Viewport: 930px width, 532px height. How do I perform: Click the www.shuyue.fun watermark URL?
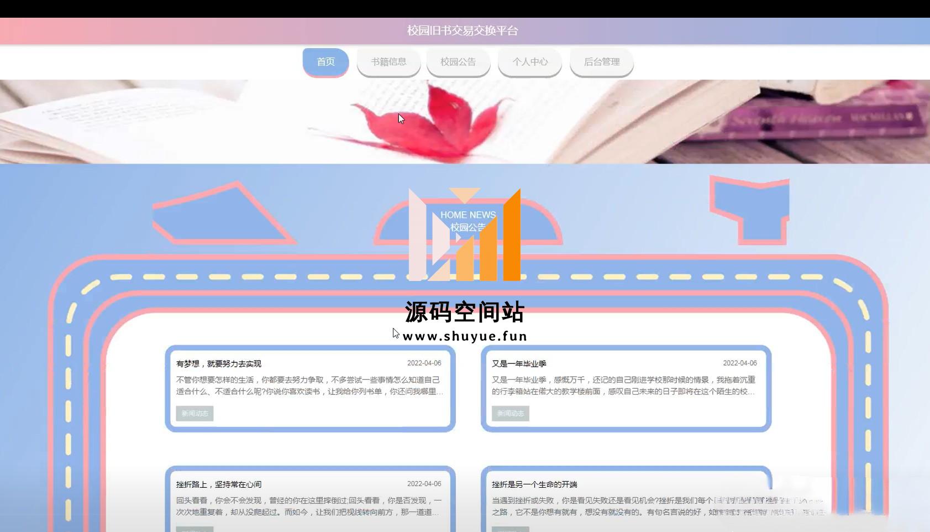pyautogui.click(x=465, y=336)
